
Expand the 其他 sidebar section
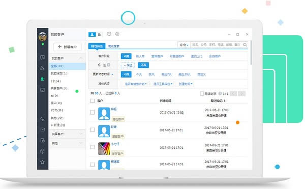pyautogui.click(x=81, y=143)
